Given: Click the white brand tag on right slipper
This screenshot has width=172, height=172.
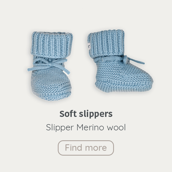Looking at the screenshot, I should (x=89, y=46).
